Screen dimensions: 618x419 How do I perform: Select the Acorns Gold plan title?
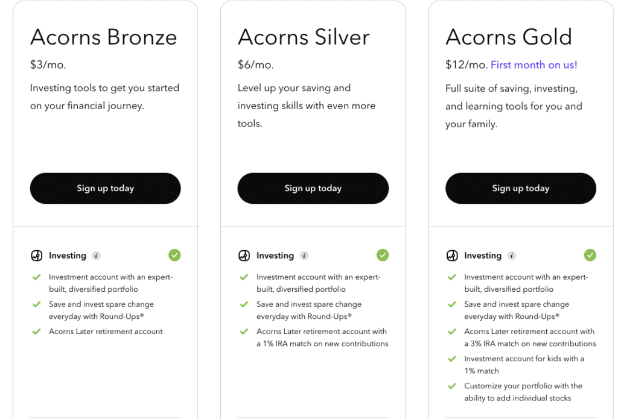[x=509, y=37]
